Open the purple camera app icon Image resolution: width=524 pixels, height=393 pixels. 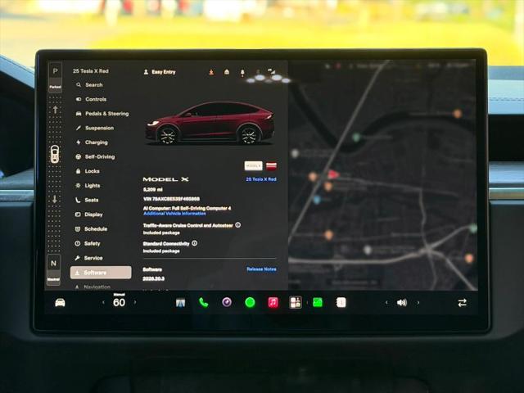[227, 303]
